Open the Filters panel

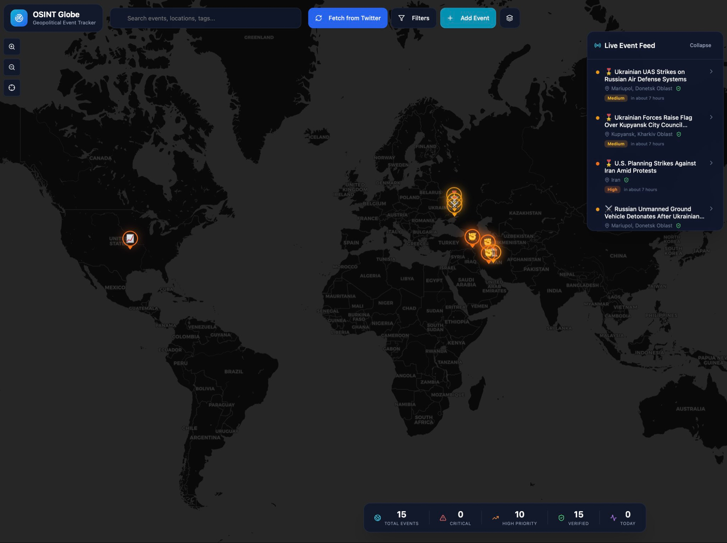click(414, 18)
